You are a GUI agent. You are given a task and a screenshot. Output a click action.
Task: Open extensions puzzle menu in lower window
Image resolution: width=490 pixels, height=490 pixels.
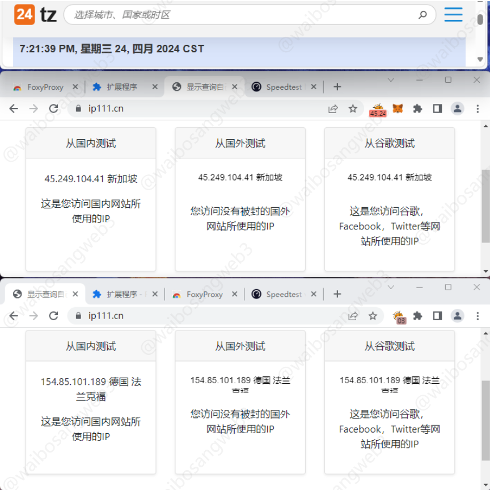(417, 316)
